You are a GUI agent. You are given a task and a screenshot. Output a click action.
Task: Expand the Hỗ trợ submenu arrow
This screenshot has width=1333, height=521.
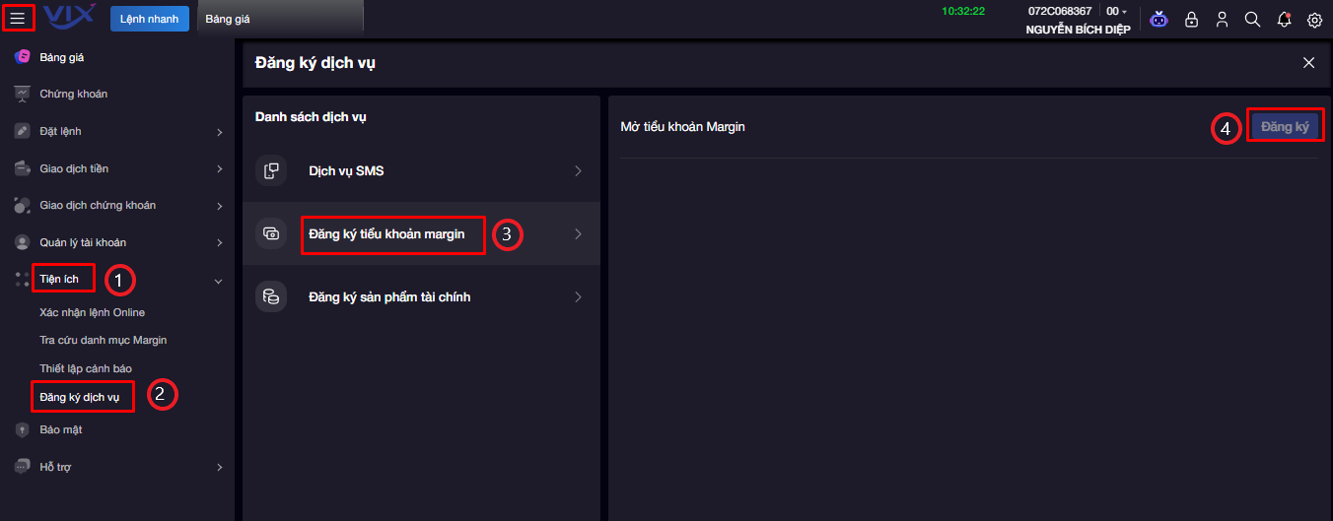[219, 468]
